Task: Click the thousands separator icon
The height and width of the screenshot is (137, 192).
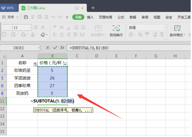Action: point(147,34)
